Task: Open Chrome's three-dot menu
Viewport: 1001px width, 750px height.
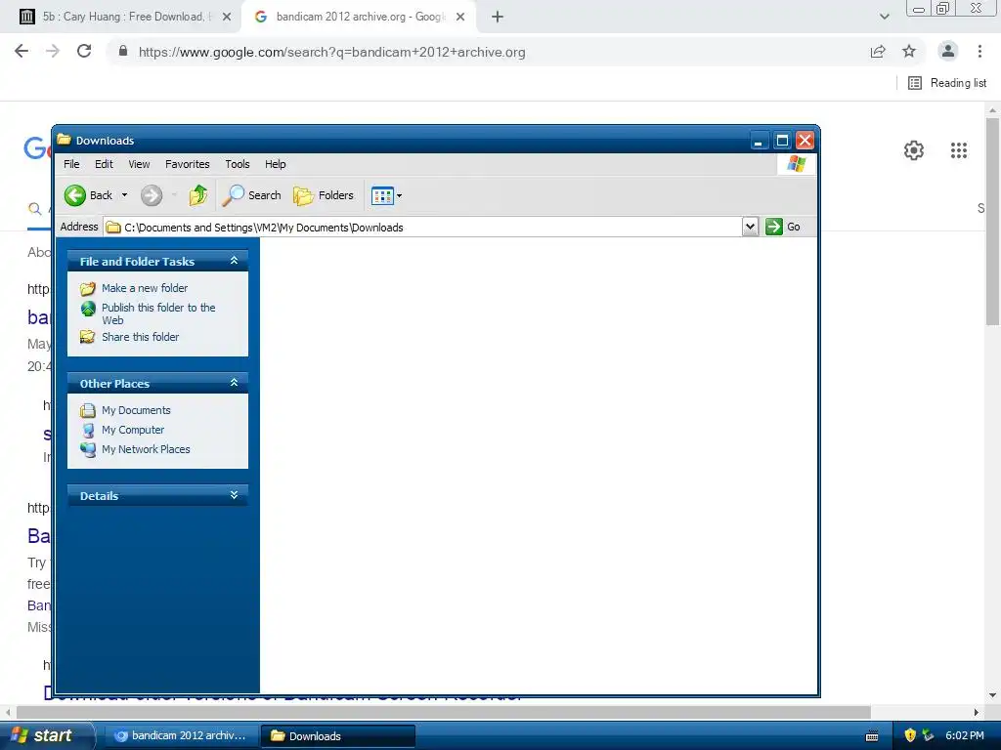Action: coord(979,51)
